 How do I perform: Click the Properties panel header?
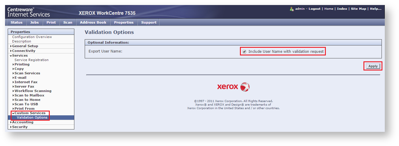(x=41, y=32)
